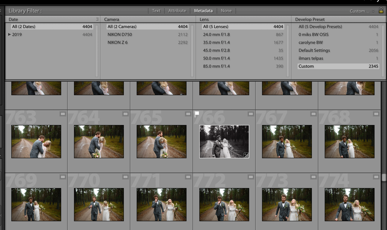This screenshot has width=387, height=230.
Task: Filter by 85.0 mm f/1.4 lens
Action: (x=243, y=66)
